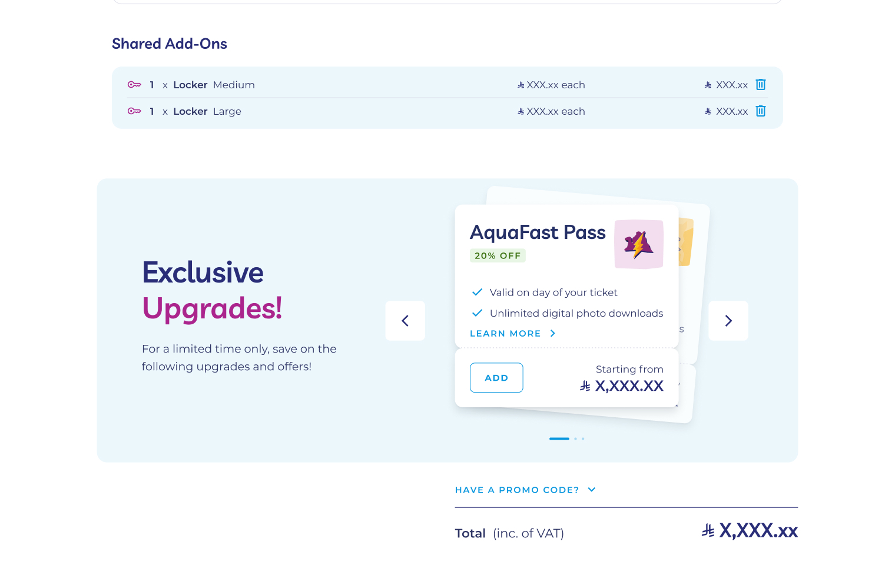
Task: Click the yellow card peeking behind AquaFast
Action: 687,242
